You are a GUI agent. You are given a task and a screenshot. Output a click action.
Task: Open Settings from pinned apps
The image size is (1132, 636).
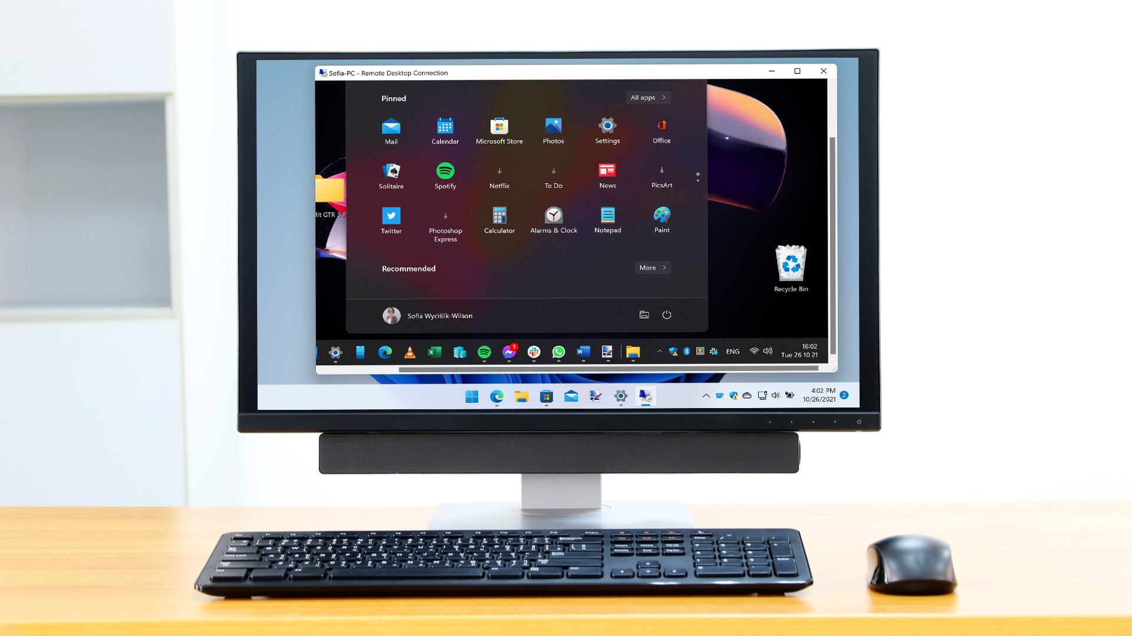(607, 130)
